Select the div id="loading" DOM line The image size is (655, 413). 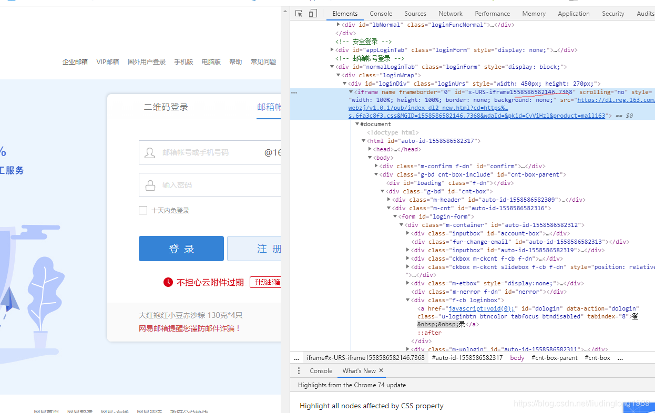tap(449, 183)
